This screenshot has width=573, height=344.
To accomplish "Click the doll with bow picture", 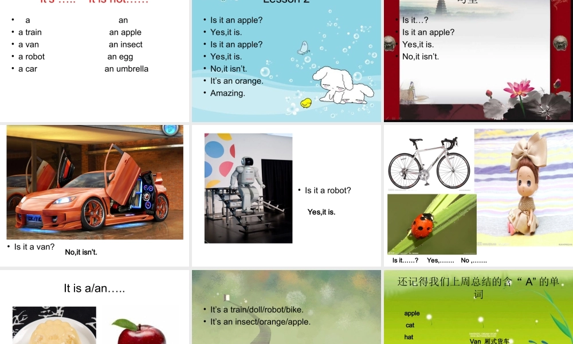I will (524, 187).
